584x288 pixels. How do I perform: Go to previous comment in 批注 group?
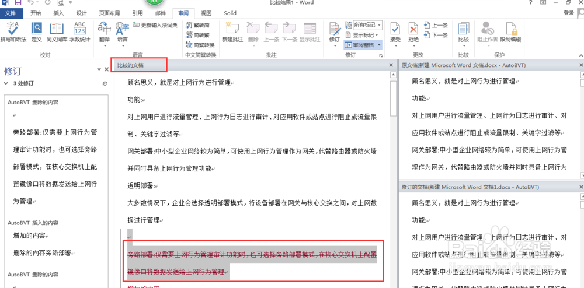[x=272, y=32]
